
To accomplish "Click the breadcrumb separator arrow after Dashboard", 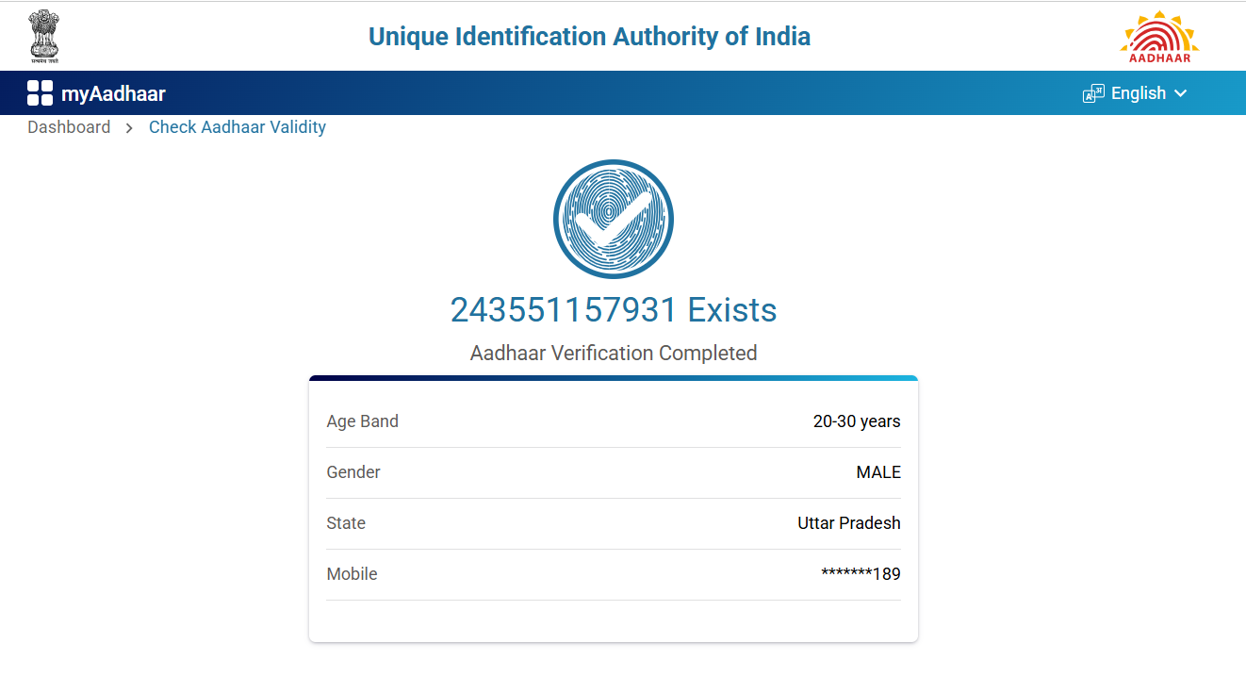I will coord(130,128).
